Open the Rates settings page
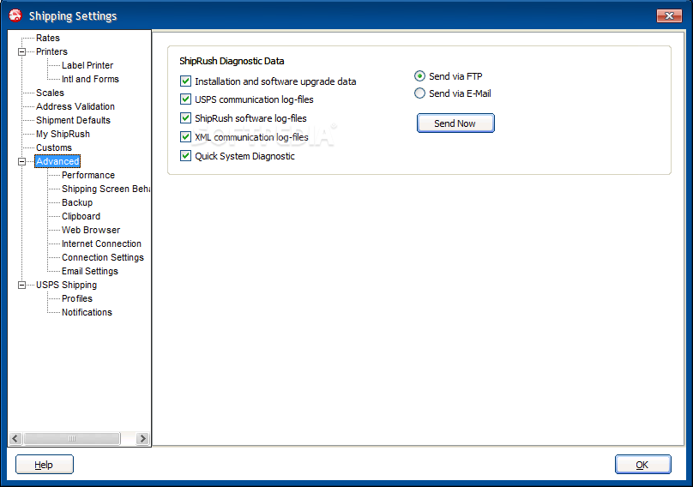This screenshot has height=487, width=693. (48, 38)
